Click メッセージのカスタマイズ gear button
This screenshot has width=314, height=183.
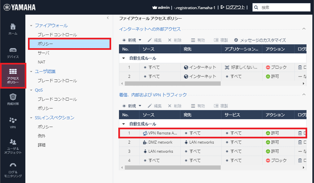click(x=260, y=40)
